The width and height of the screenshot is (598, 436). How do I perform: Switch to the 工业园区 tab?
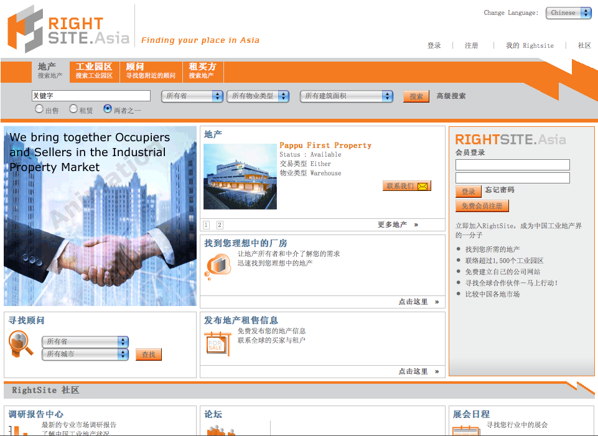[94, 71]
